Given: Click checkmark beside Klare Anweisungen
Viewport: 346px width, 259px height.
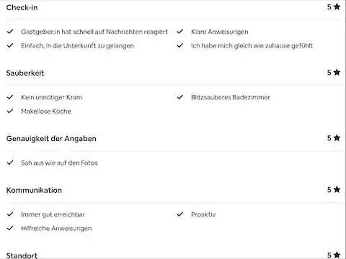Looking at the screenshot, I should point(180,32).
